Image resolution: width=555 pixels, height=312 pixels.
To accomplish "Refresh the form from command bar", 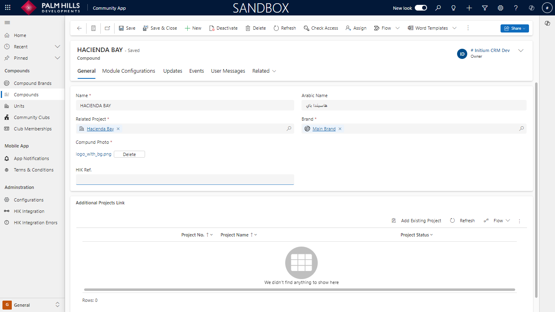I will click(x=285, y=28).
